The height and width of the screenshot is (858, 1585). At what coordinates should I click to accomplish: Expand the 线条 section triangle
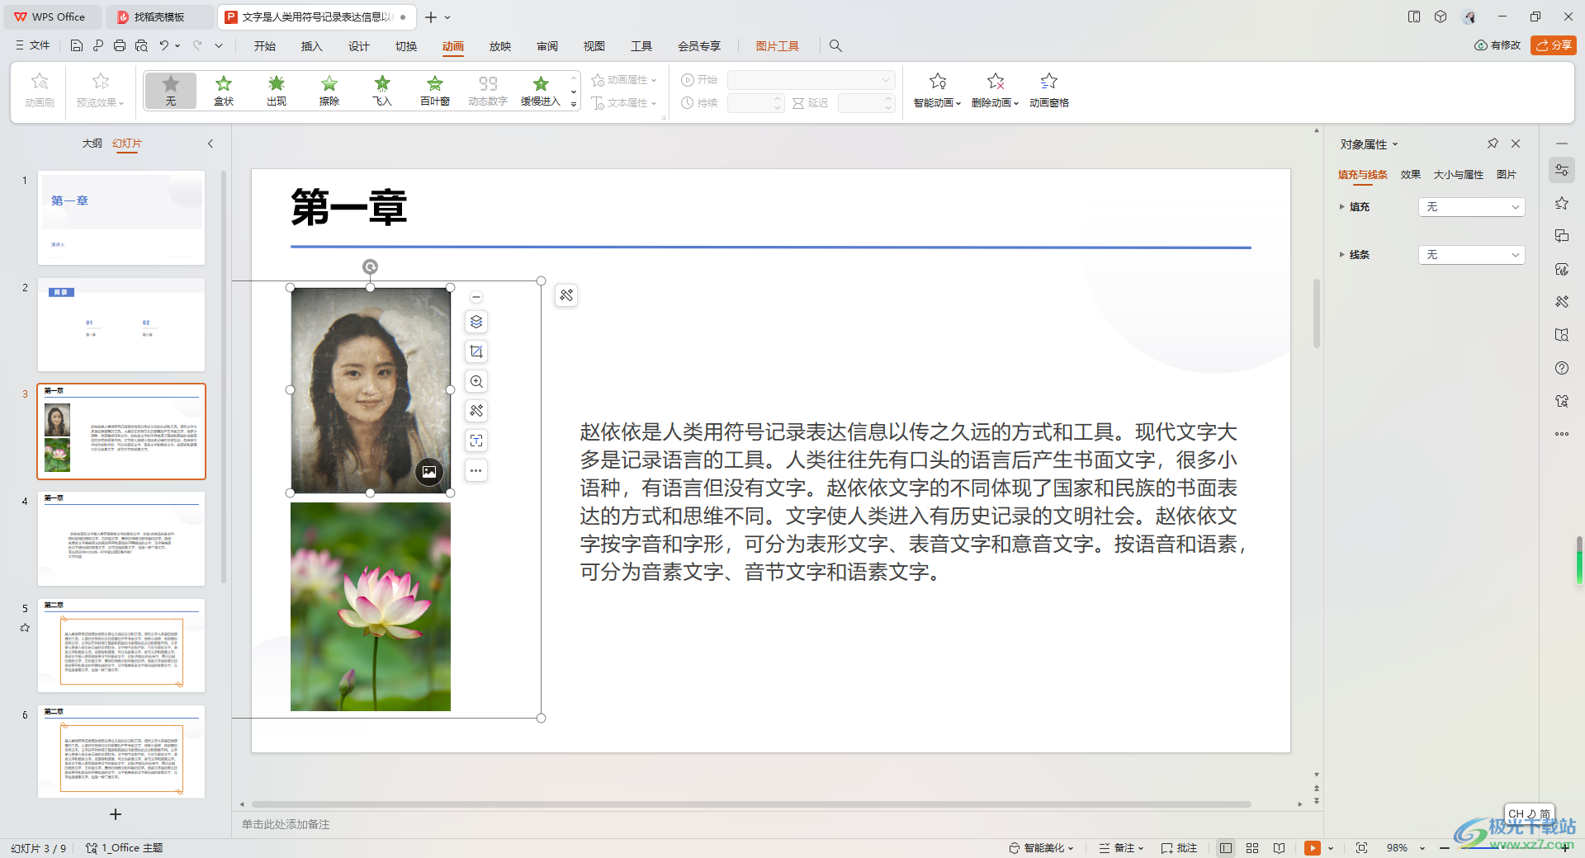pos(1341,255)
